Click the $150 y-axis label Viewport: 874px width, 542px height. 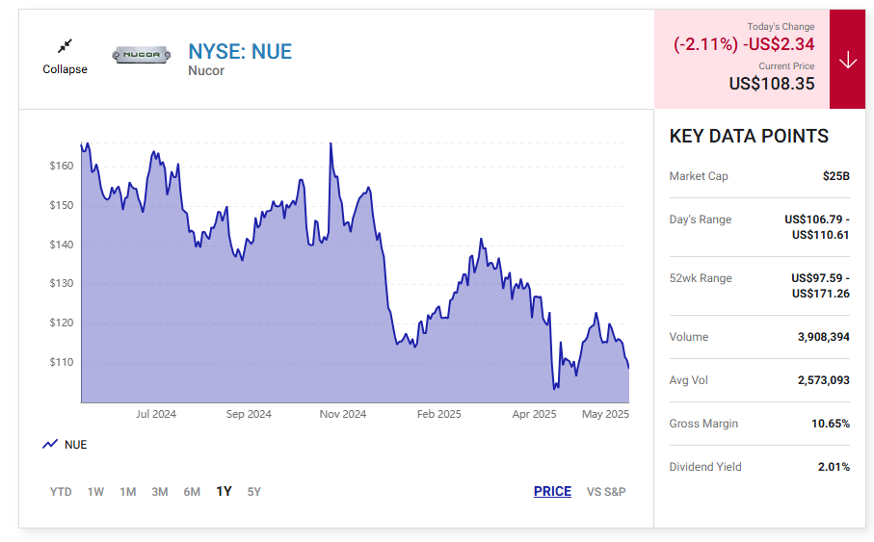pyautogui.click(x=62, y=205)
